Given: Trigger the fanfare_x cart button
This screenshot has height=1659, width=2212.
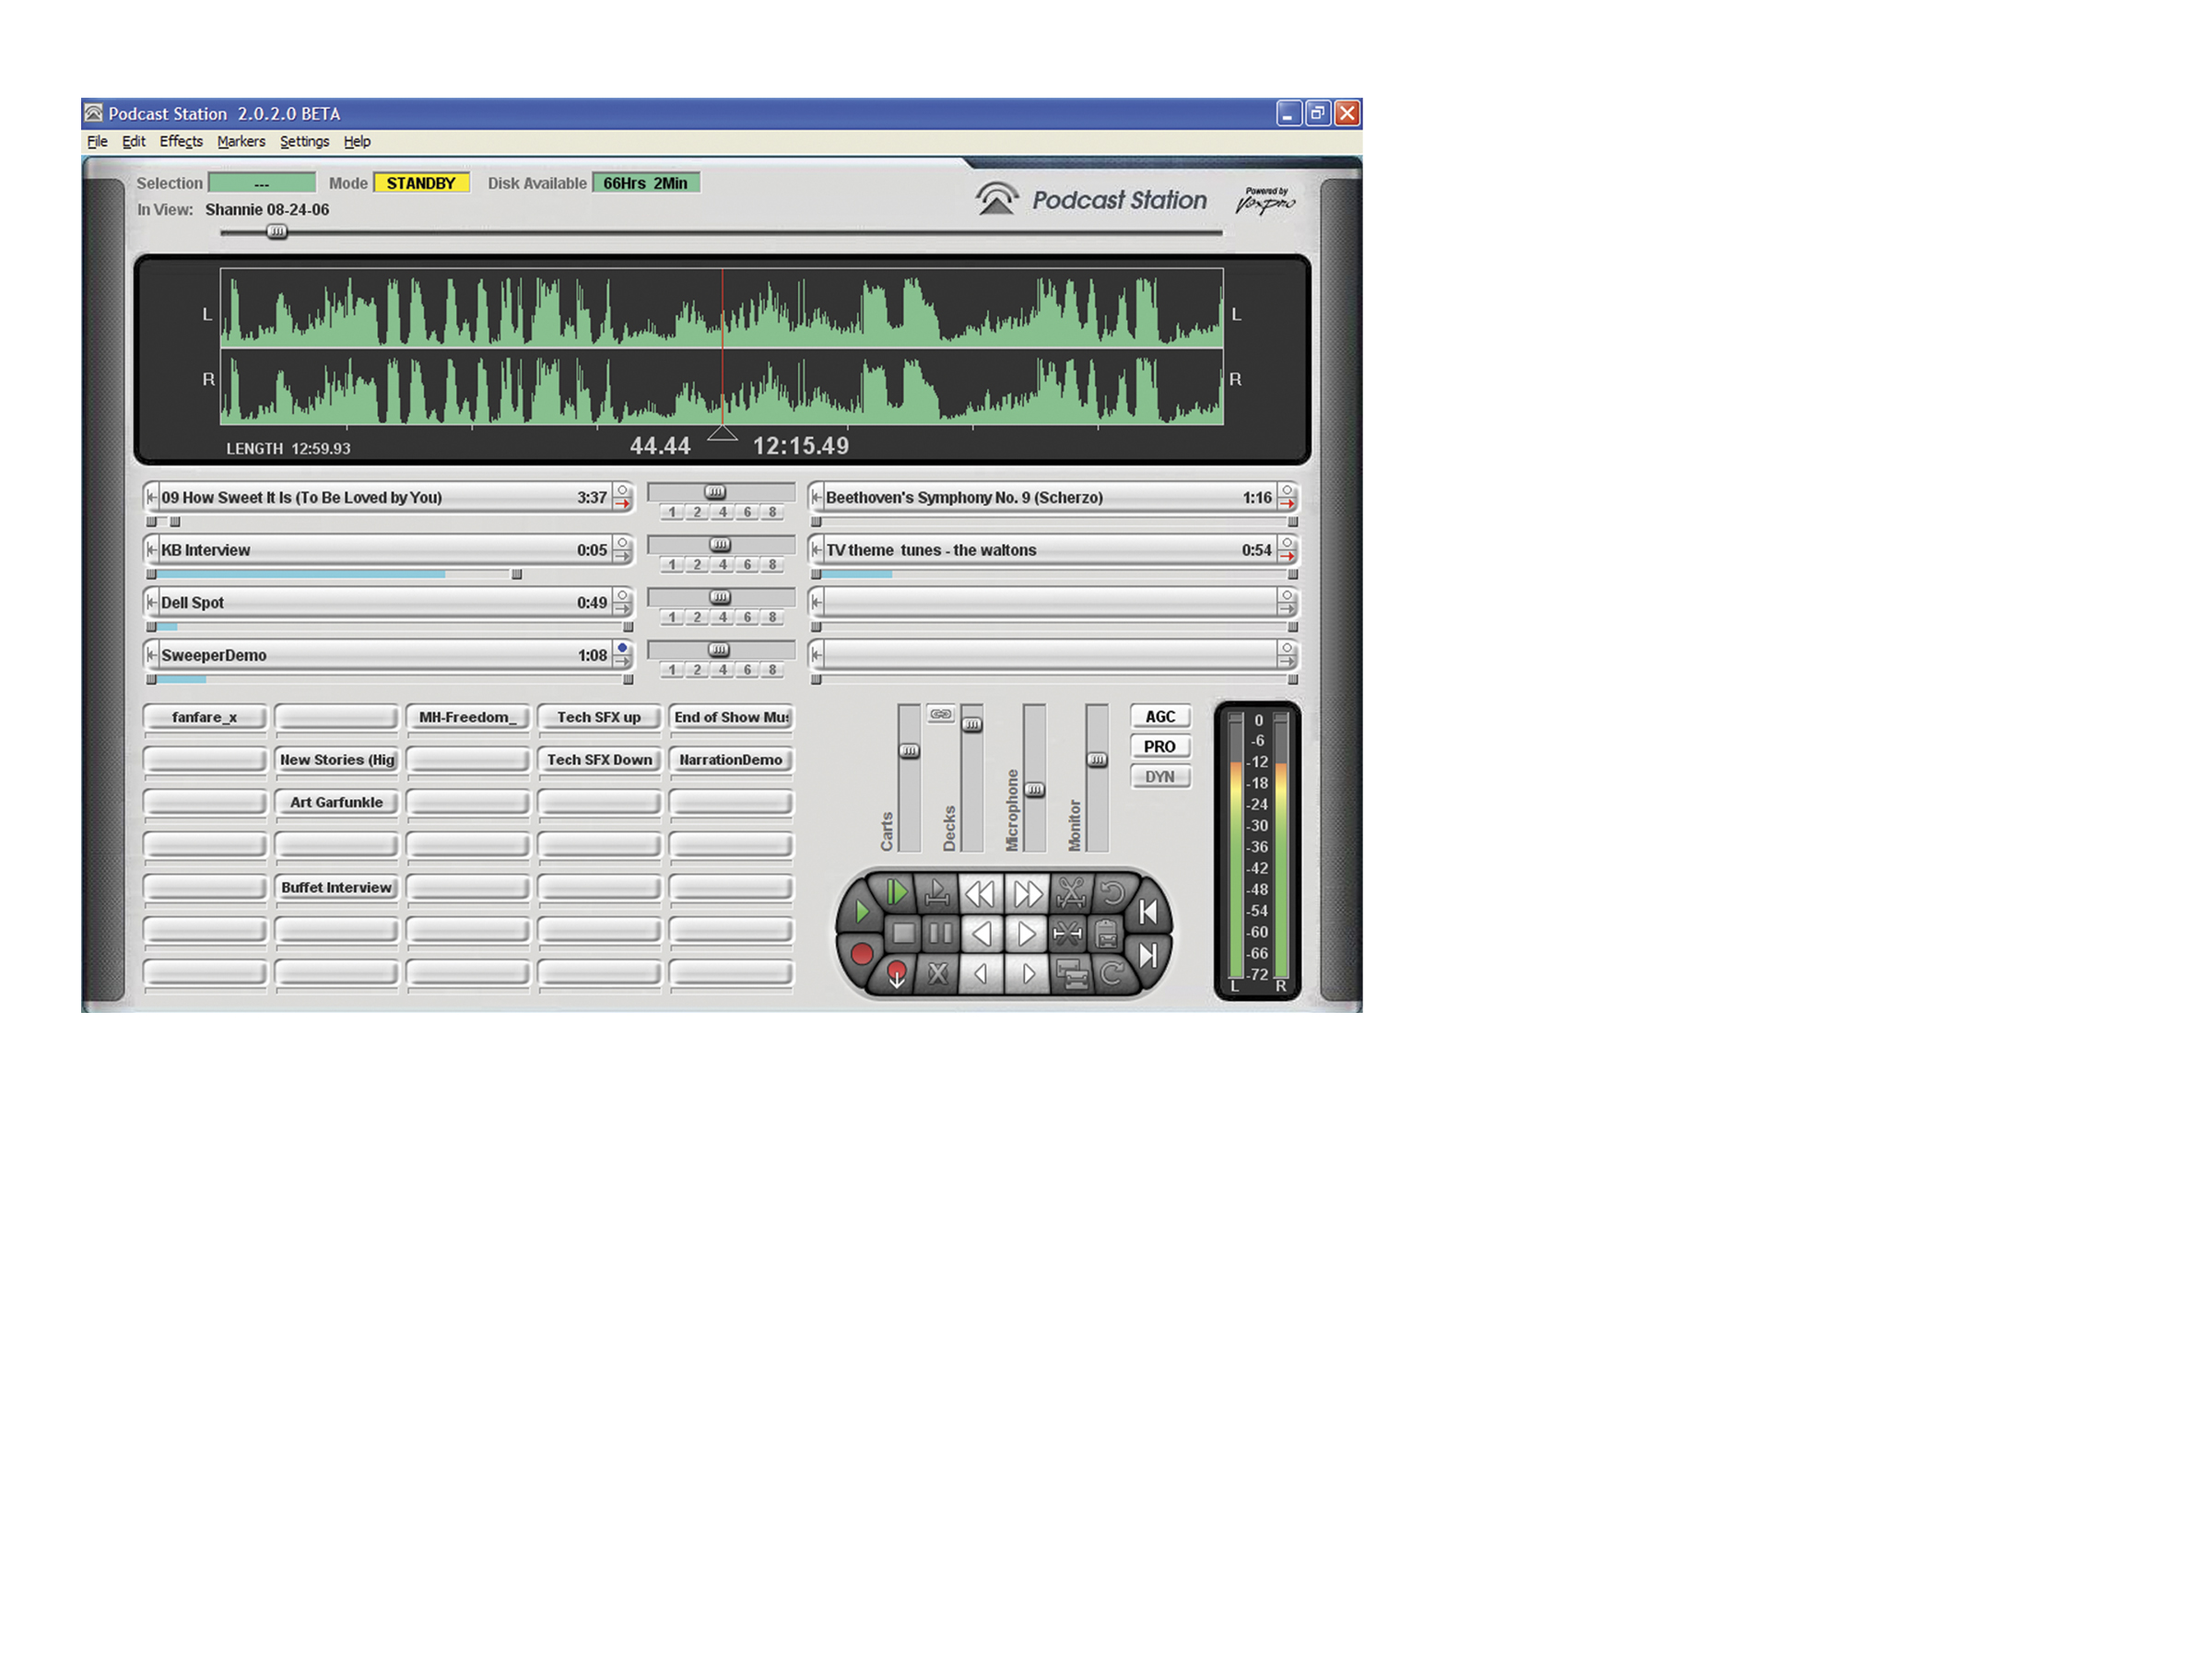Looking at the screenshot, I should tap(205, 717).
